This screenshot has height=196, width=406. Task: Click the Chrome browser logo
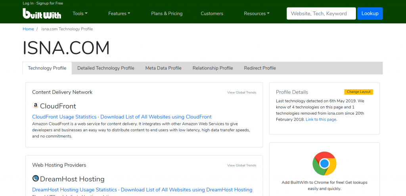(324, 163)
